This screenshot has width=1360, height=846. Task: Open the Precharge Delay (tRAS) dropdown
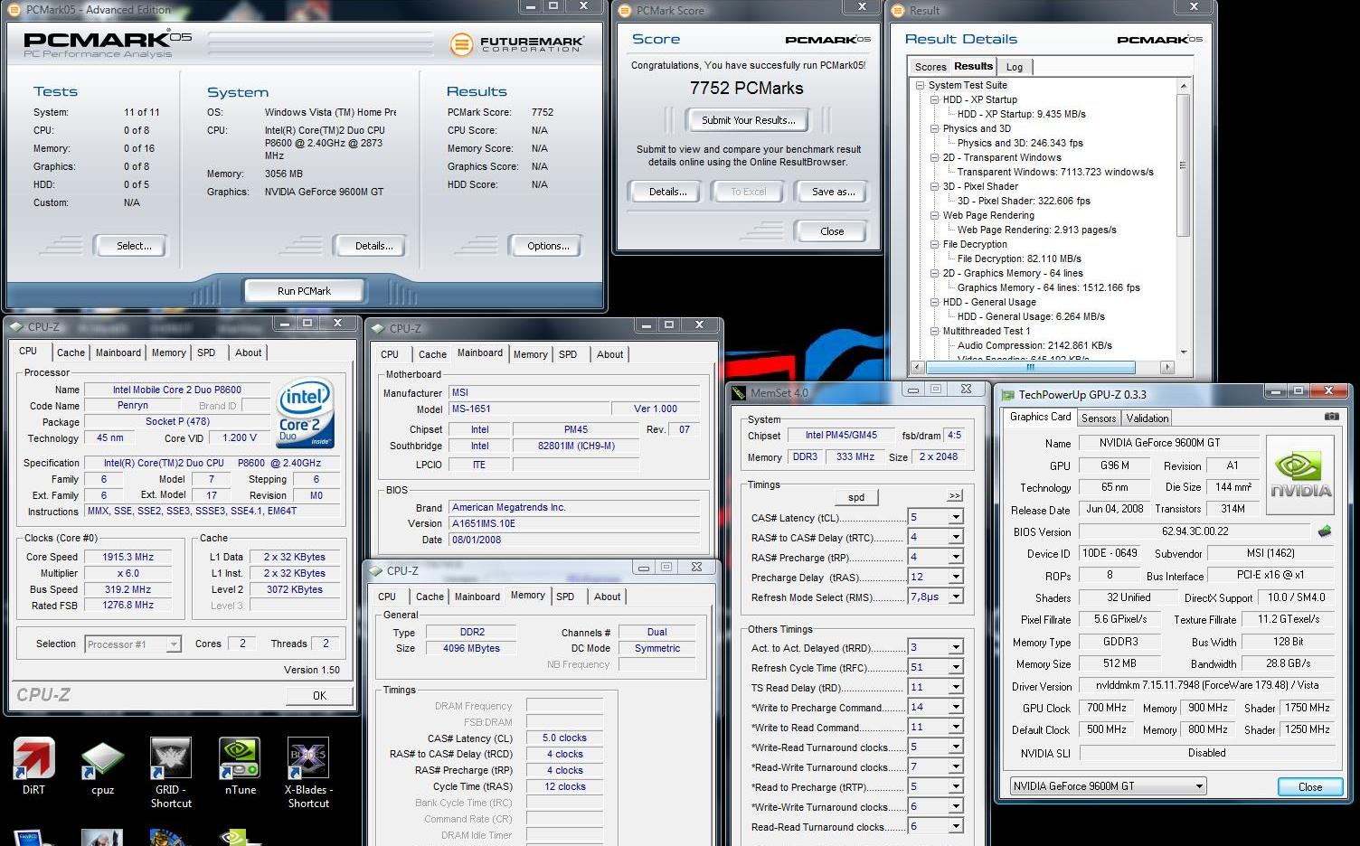(x=955, y=577)
